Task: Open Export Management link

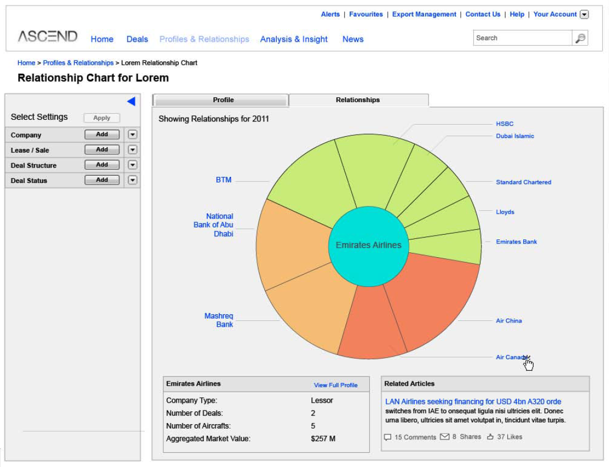Action: coord(424,14)
